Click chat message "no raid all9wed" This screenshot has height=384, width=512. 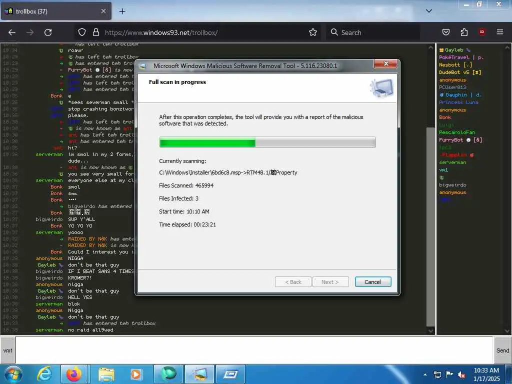pos(91,330)
